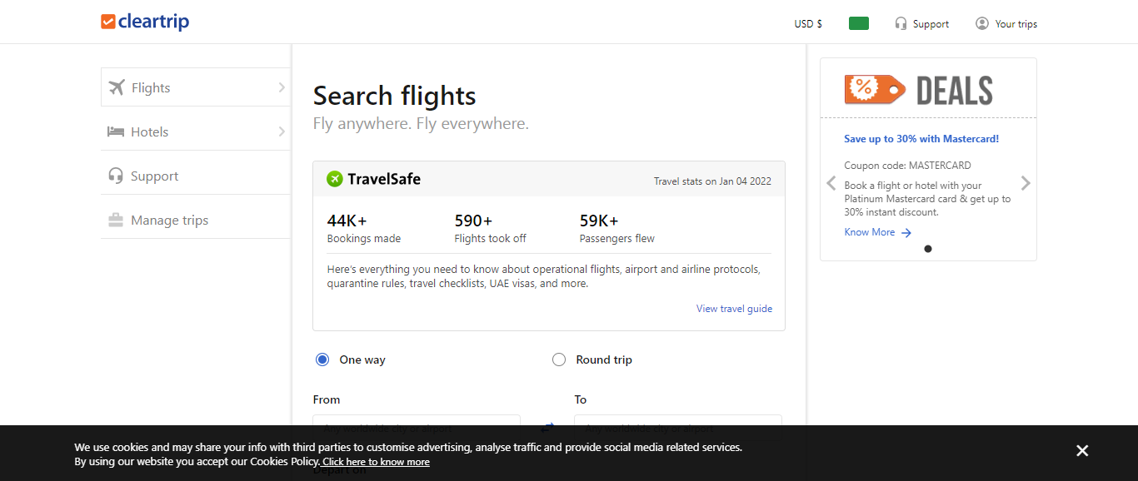Show the next deal with the right arrow
1138x481 pixels.
click(1026, 183)
